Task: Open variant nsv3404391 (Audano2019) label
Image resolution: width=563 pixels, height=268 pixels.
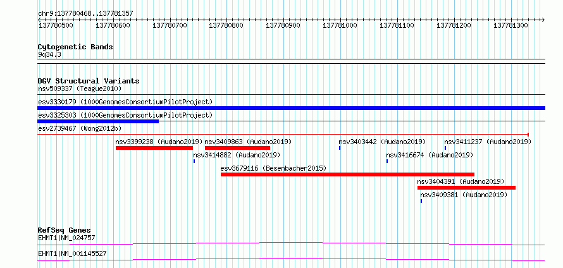Action: pos(461,181)
